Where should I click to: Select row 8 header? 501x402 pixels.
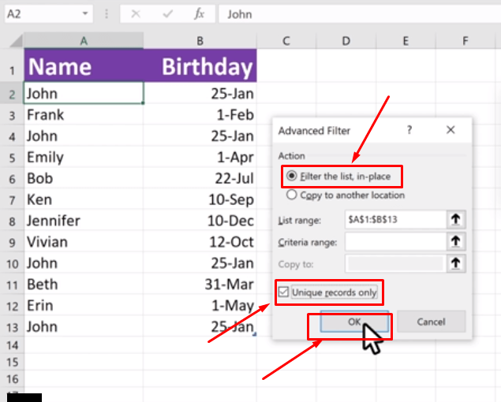tap(12, 221)
